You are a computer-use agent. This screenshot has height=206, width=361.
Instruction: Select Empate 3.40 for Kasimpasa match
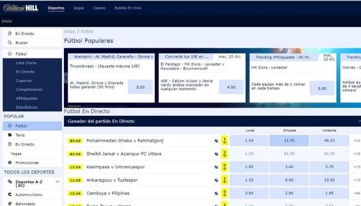coord(289,167)
